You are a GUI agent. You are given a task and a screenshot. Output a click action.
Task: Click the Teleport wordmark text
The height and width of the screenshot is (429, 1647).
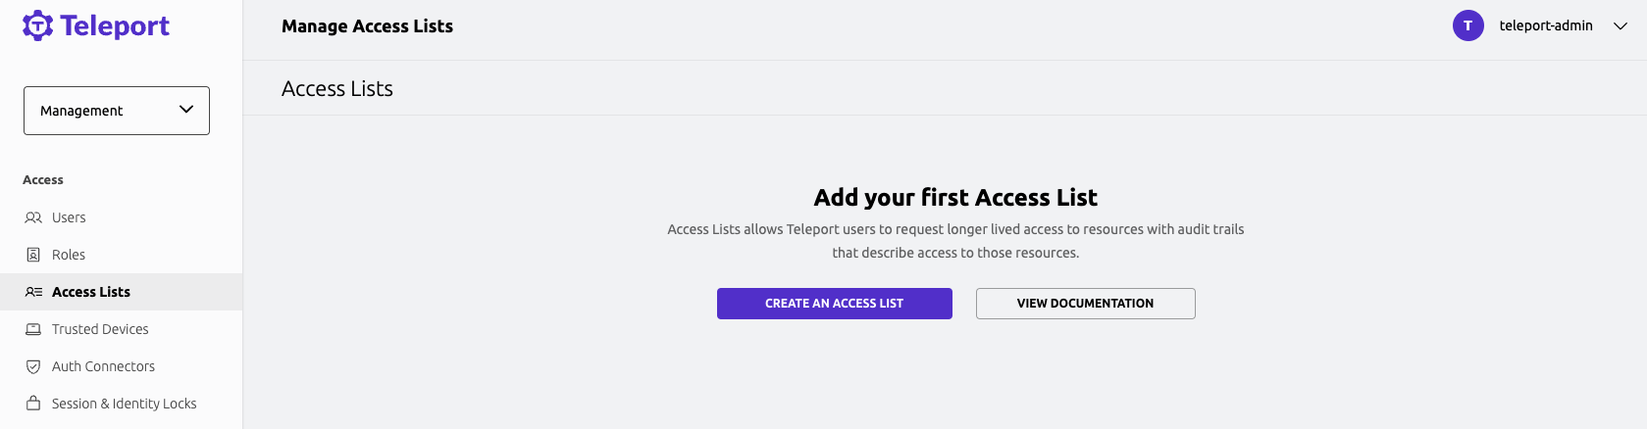click(x=115, y=26)
